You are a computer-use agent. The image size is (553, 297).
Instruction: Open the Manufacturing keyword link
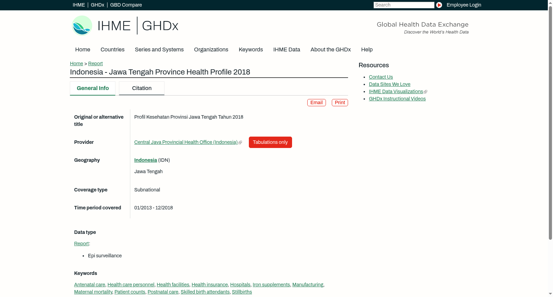(308, 285)
